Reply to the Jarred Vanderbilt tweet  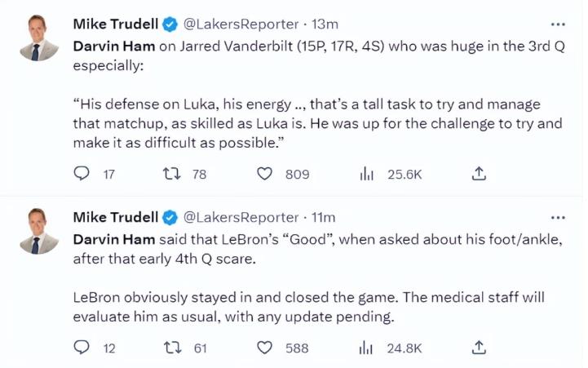pos(82,174)
